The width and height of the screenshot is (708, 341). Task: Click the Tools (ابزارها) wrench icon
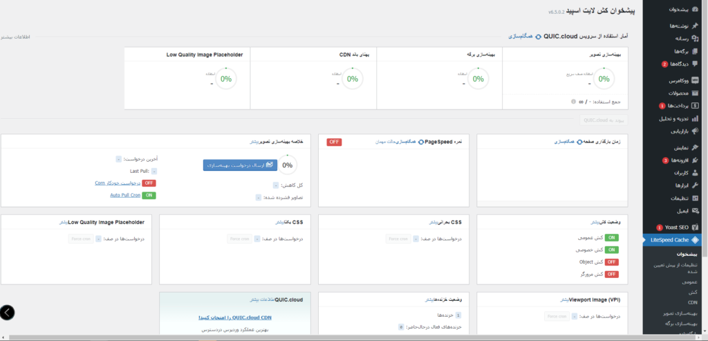695,185
